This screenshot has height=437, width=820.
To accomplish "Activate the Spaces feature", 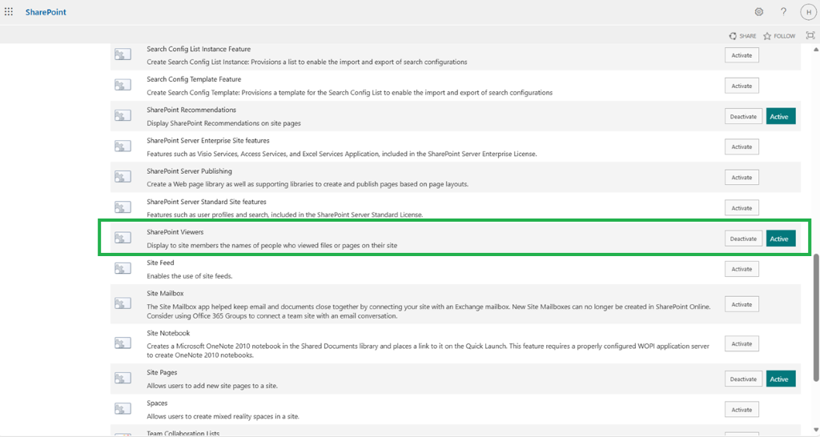I will (742, 410).
